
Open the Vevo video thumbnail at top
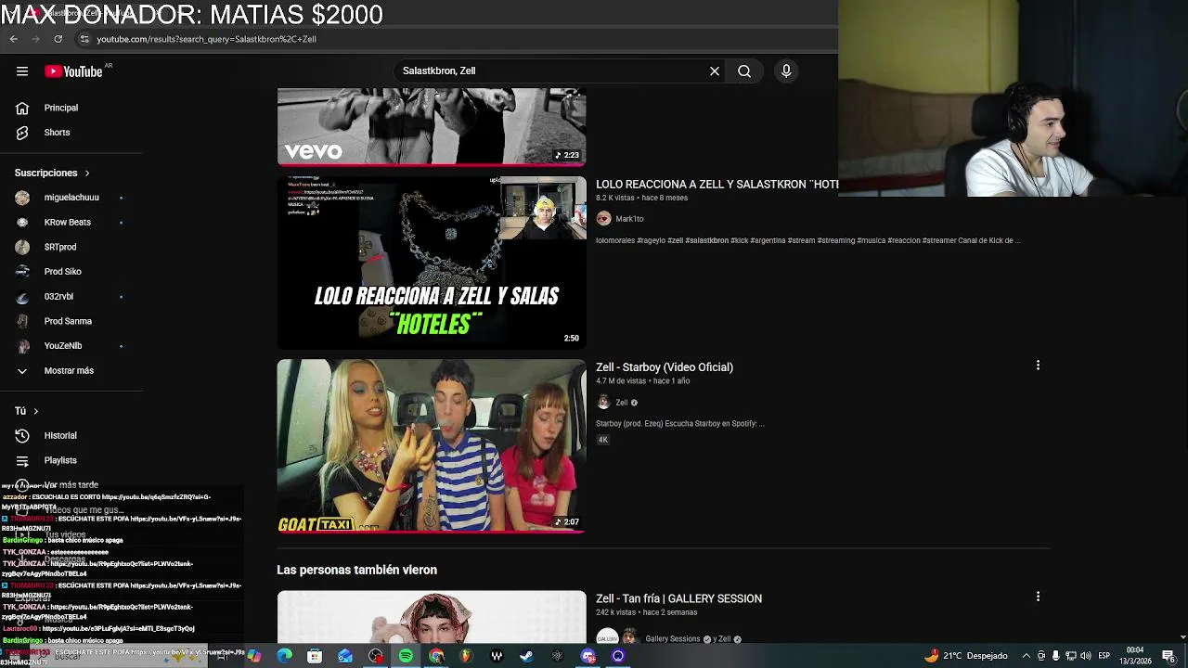point(432,126)
